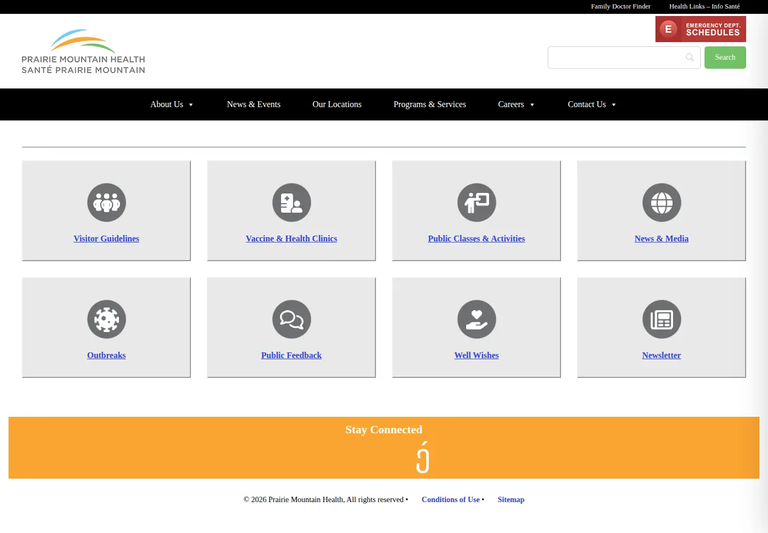Click the Well Wishes heart-in-hand icon
This screenshot has width=768, height=533.
coord(477,319)
